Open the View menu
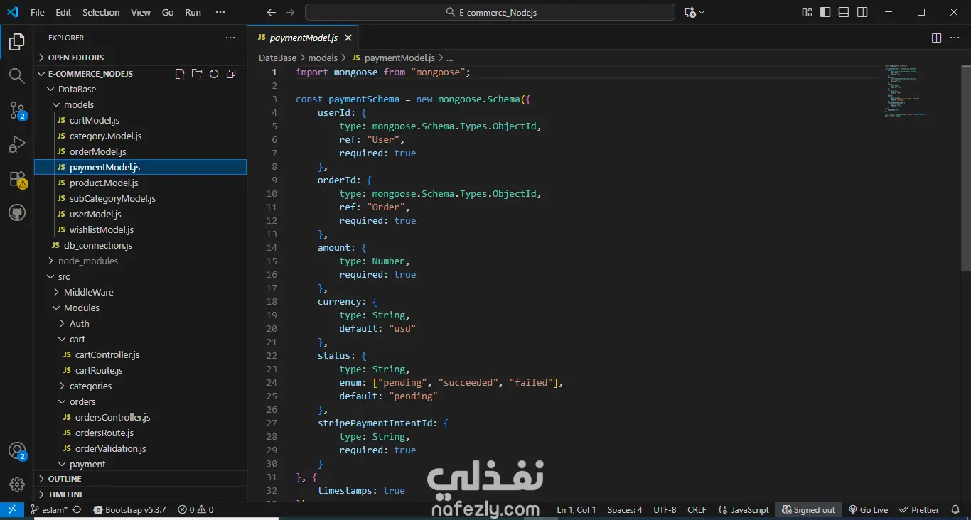Image resolution: width=971 pixels, height=520 pixels. pos(141,12)
